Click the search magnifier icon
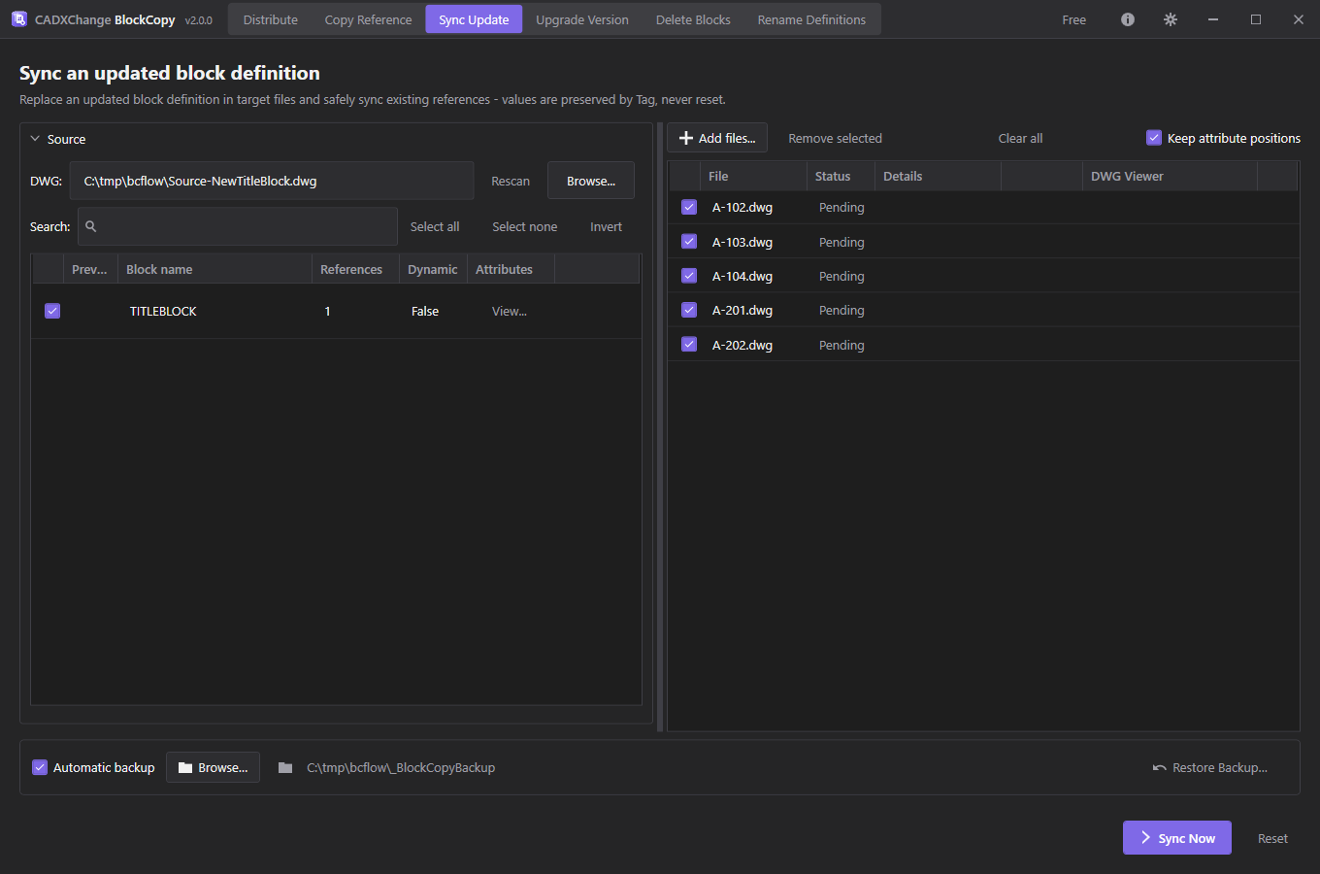The image size is (1320, 874). [x=91, y=226]
